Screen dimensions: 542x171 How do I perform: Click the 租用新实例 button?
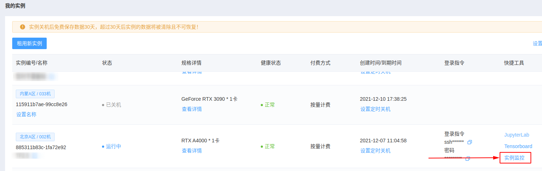pos(29,43)
